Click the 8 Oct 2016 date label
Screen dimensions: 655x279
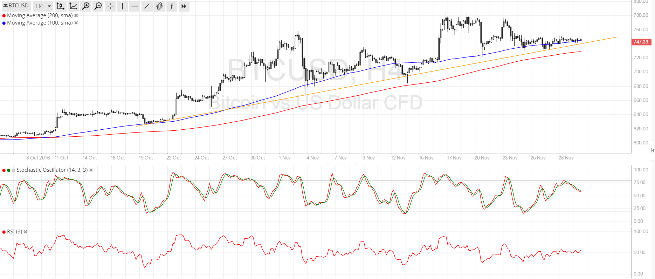38,158
